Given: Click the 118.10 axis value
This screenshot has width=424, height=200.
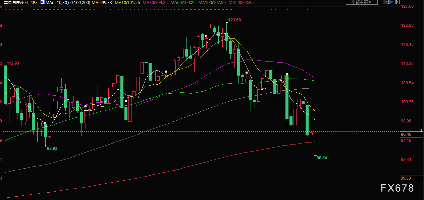Looking at the screenshot, I should (407, 44).
